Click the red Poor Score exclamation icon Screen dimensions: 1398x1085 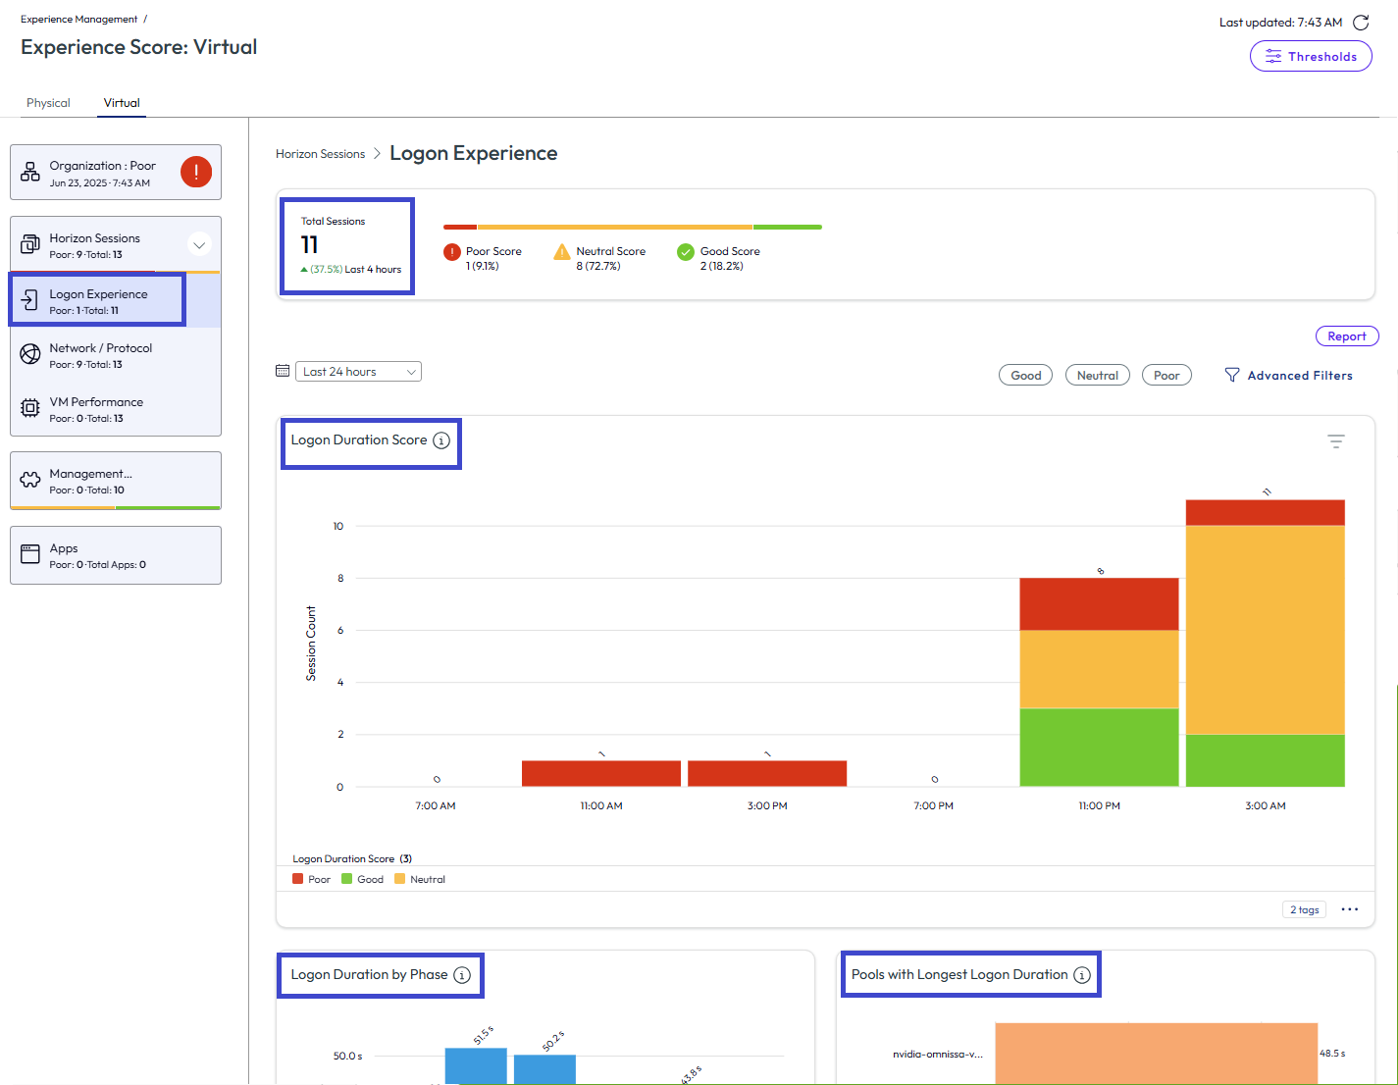point(452,252)
